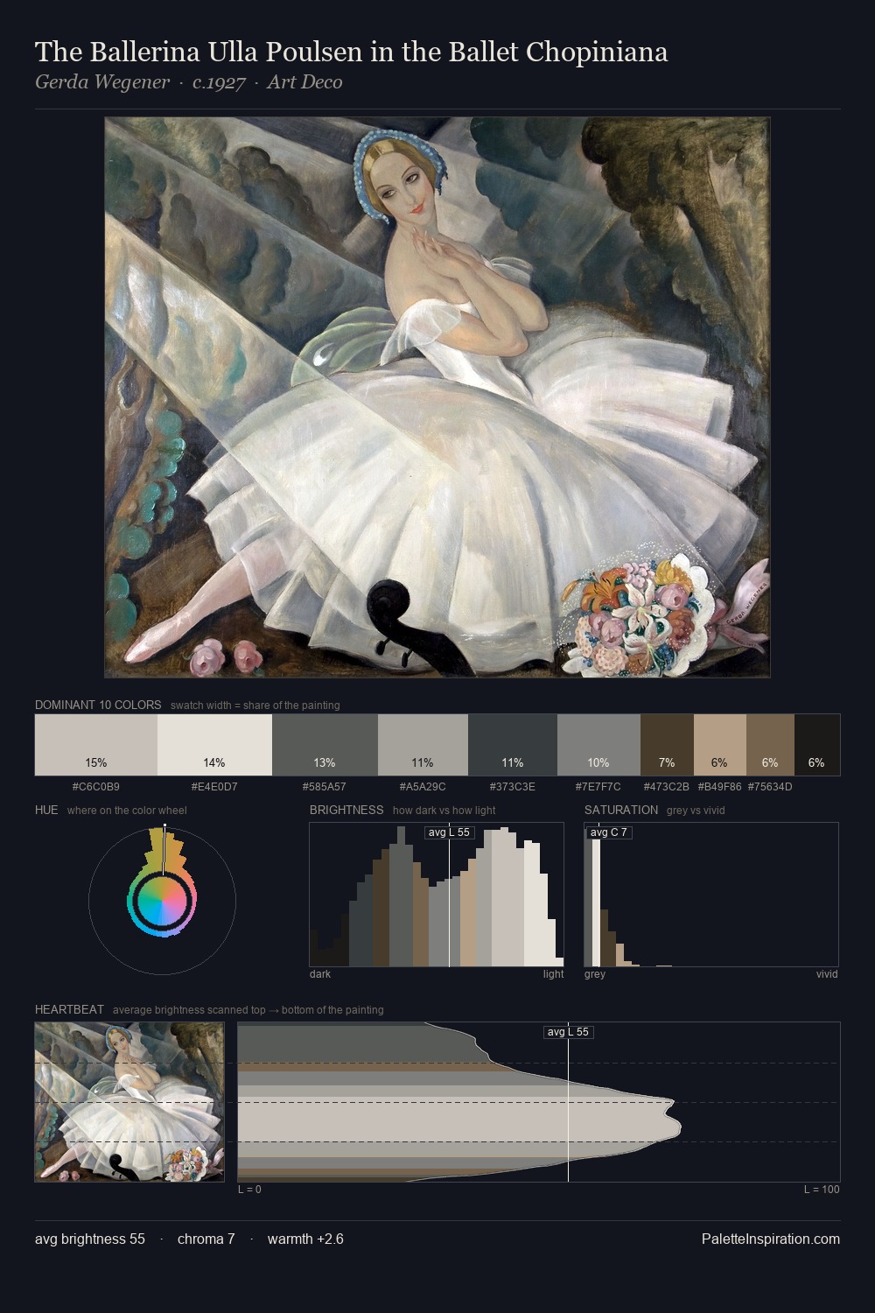Image resolution: width=875 pixels, height=1313 pixels.
Task: Click the 'dark' axis label under brightness
Action: (x=320, y=973)
